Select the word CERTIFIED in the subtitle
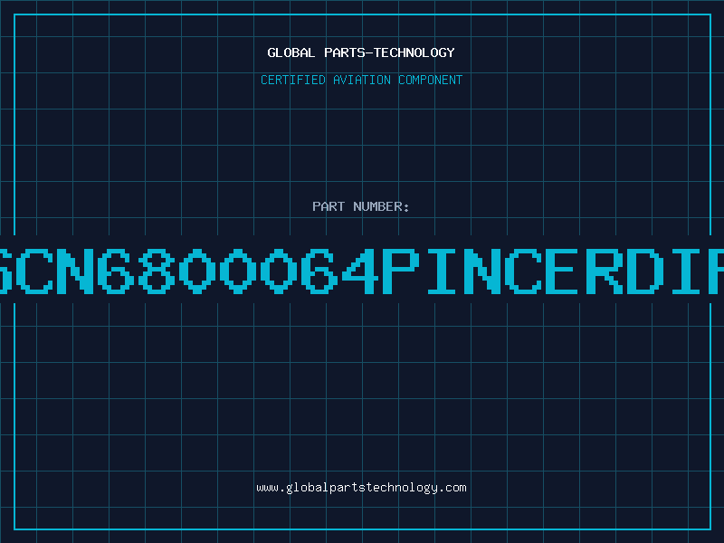Screen dimensions: 724x543 click(293, 80)
